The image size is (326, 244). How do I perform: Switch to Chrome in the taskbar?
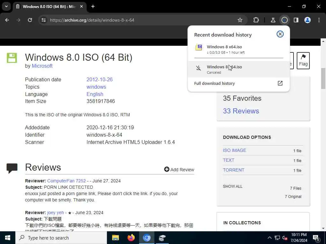click(146, 238)
